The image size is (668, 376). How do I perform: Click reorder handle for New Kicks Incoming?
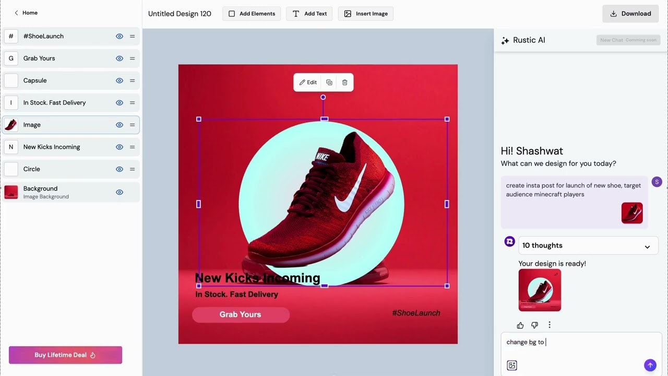pyautogui.click(x=133, y=147)
